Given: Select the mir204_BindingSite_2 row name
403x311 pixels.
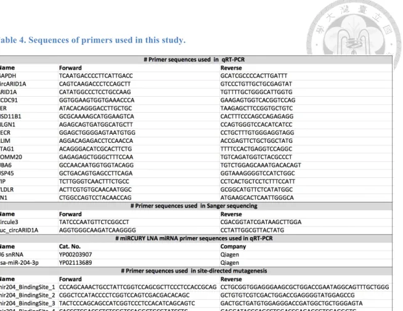Looking at the screenshot, I should [27, 296].
